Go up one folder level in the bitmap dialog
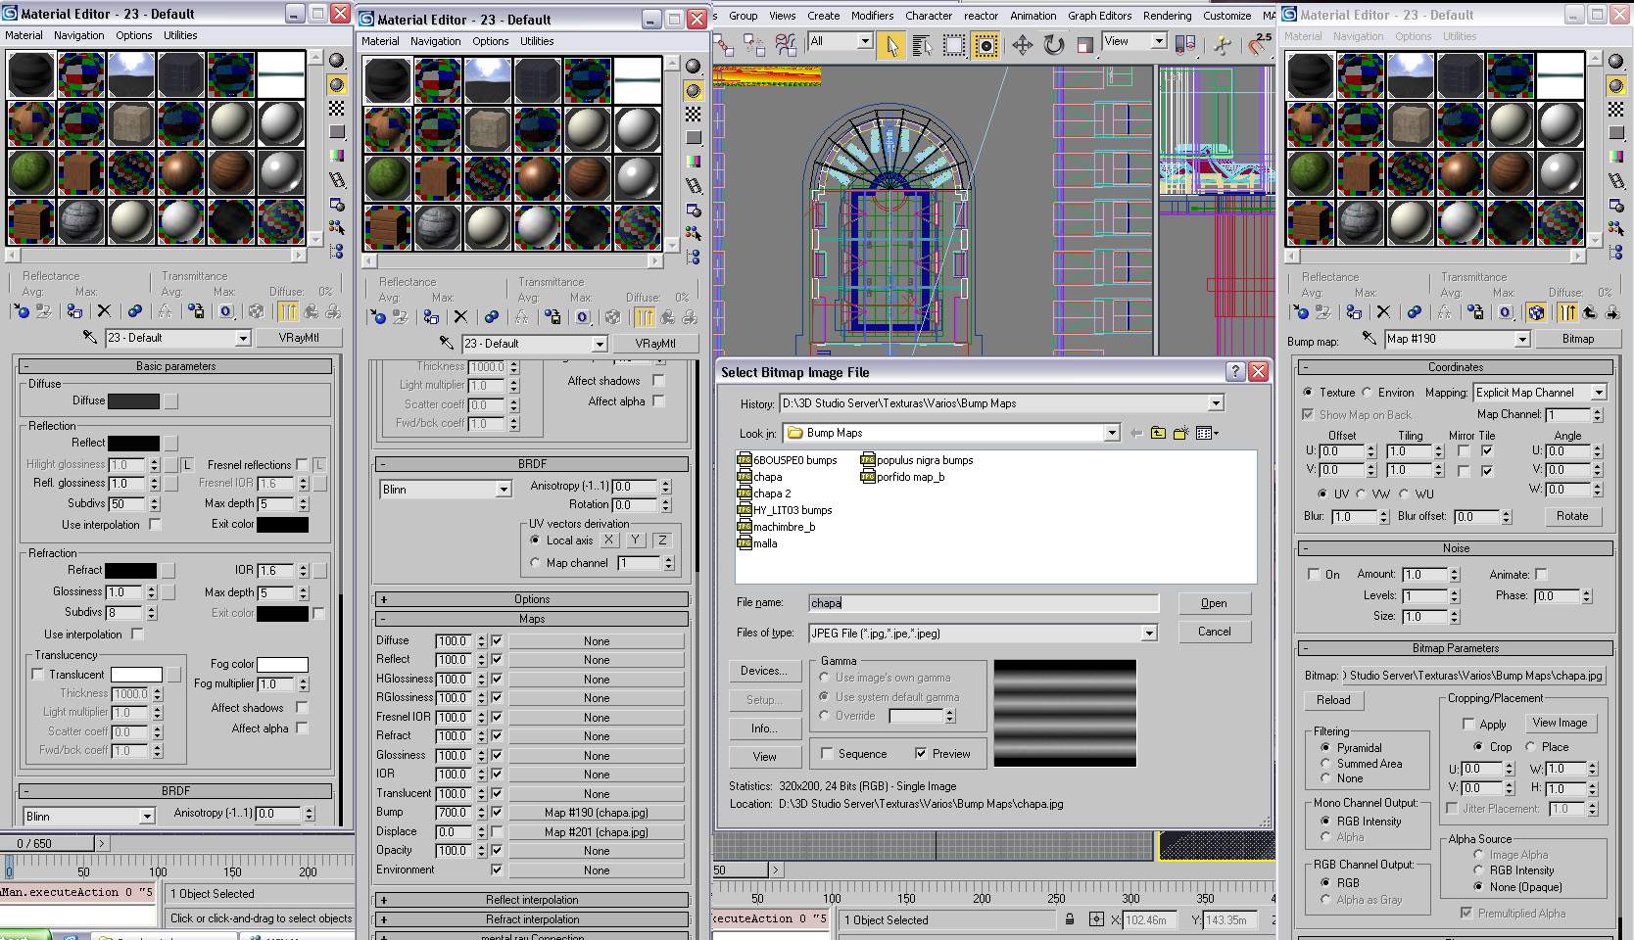 [x=1158, y=433]
